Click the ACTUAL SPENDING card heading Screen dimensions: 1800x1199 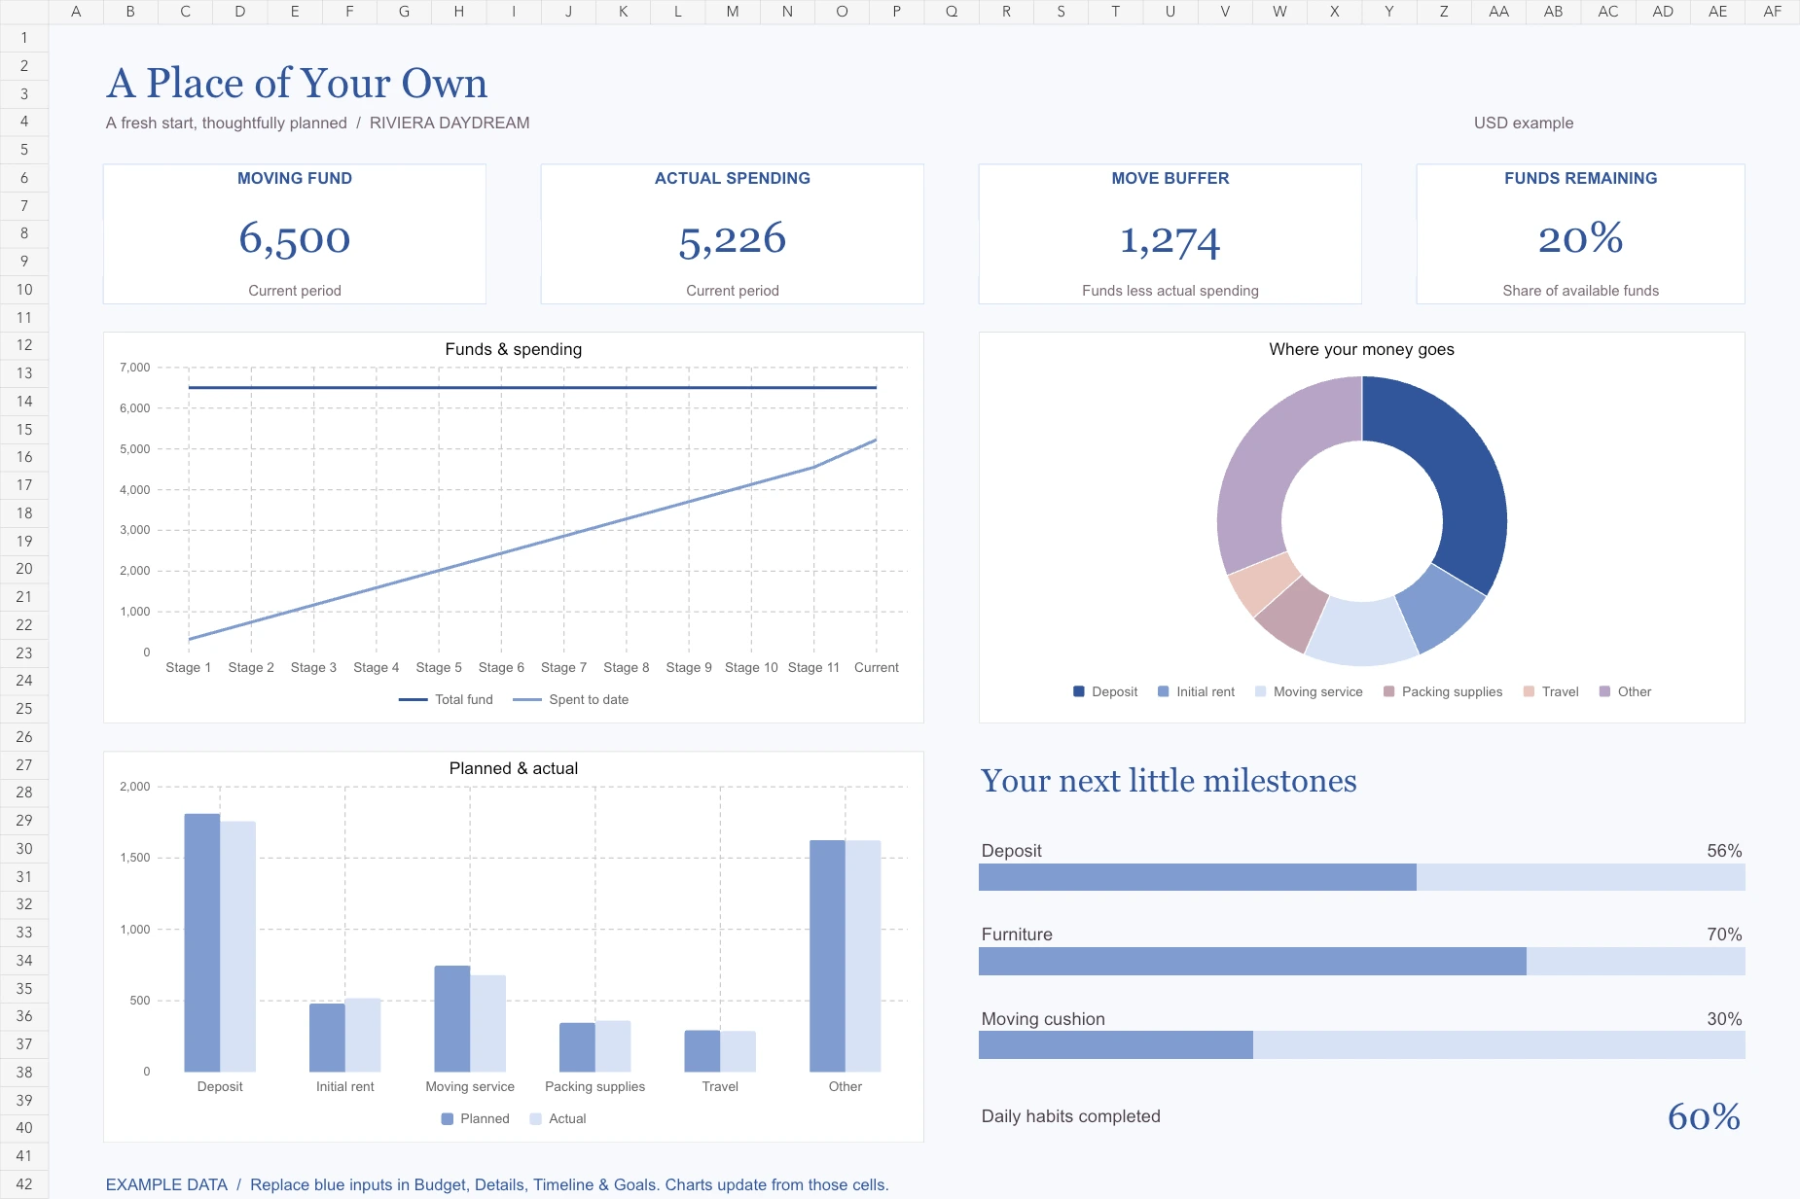[x=733, y=178]
